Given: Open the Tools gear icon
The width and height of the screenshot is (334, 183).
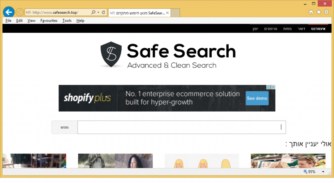Looking at the screenshot, I should [x=326, y=12].
